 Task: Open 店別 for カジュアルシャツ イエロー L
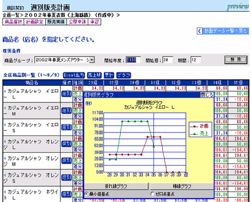pos(66,94)
